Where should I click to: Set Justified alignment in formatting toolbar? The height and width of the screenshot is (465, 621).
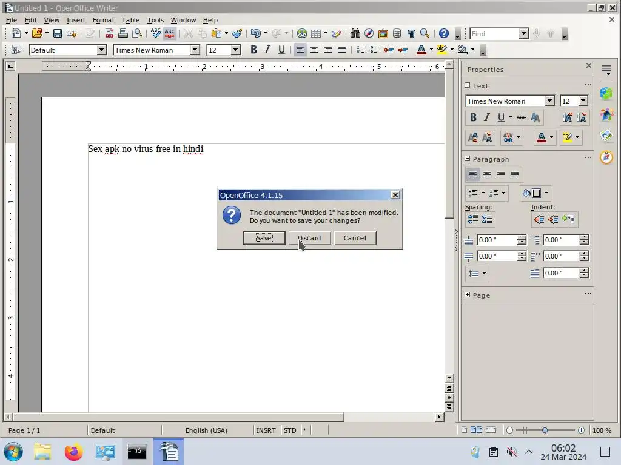coord(342,50)
